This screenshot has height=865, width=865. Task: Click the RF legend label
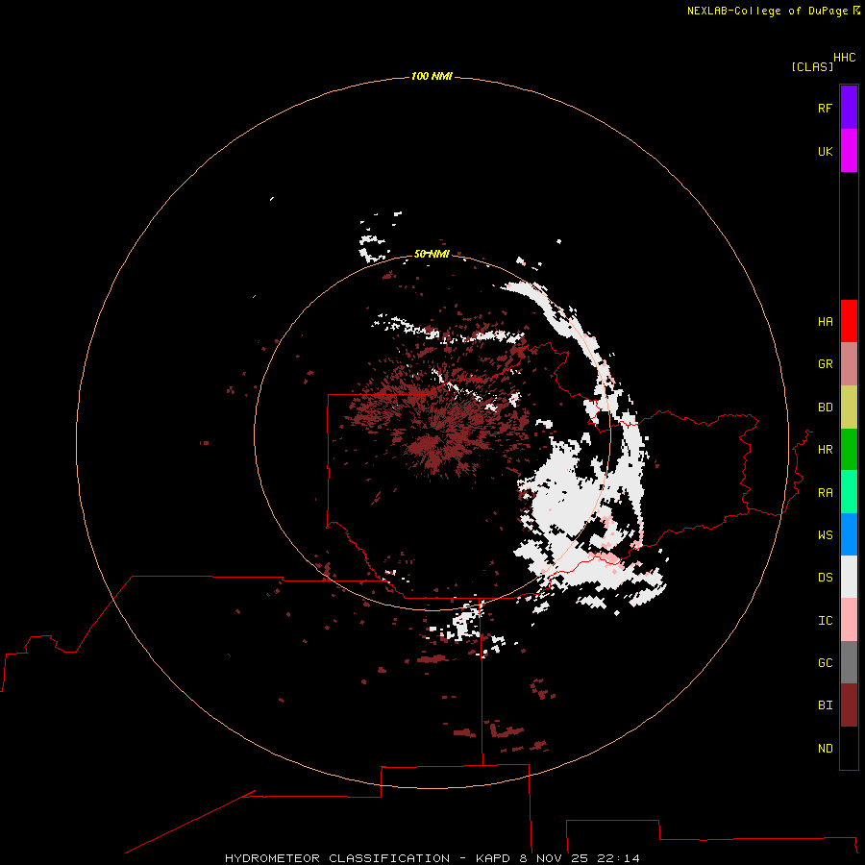(x=825, y=108)
